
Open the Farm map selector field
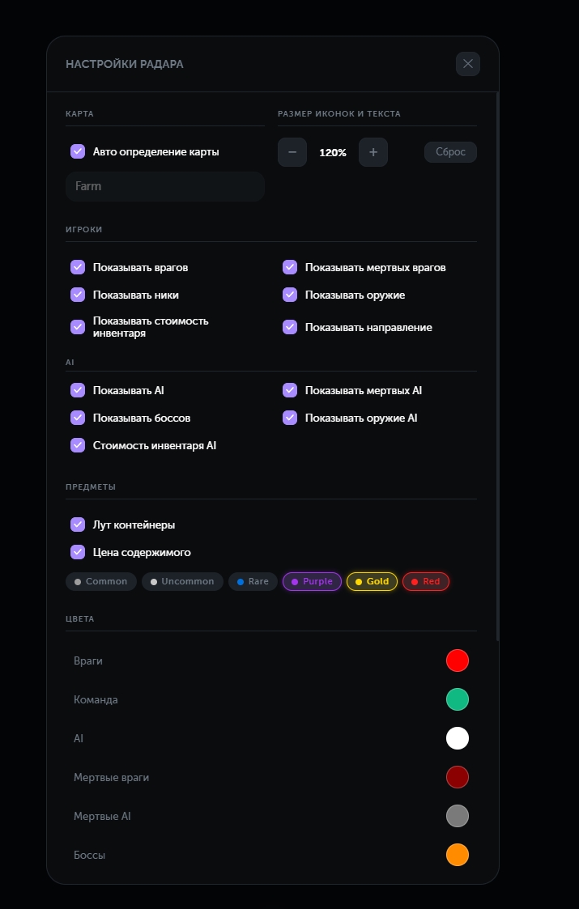[165, 186]
